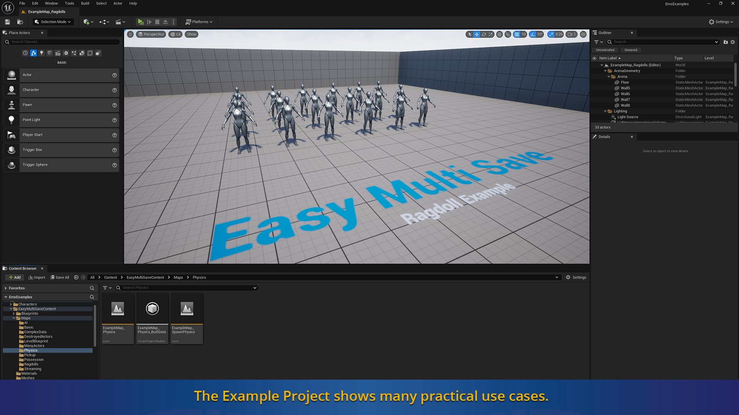Open the Selection Mode dropdown
Screen dimensions: 739x415
tap(53, 22)
